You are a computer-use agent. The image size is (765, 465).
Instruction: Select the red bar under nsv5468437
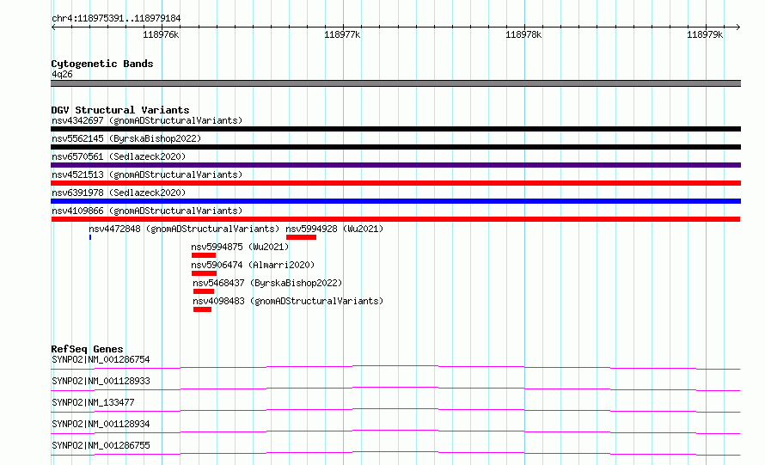coord(204,291)
